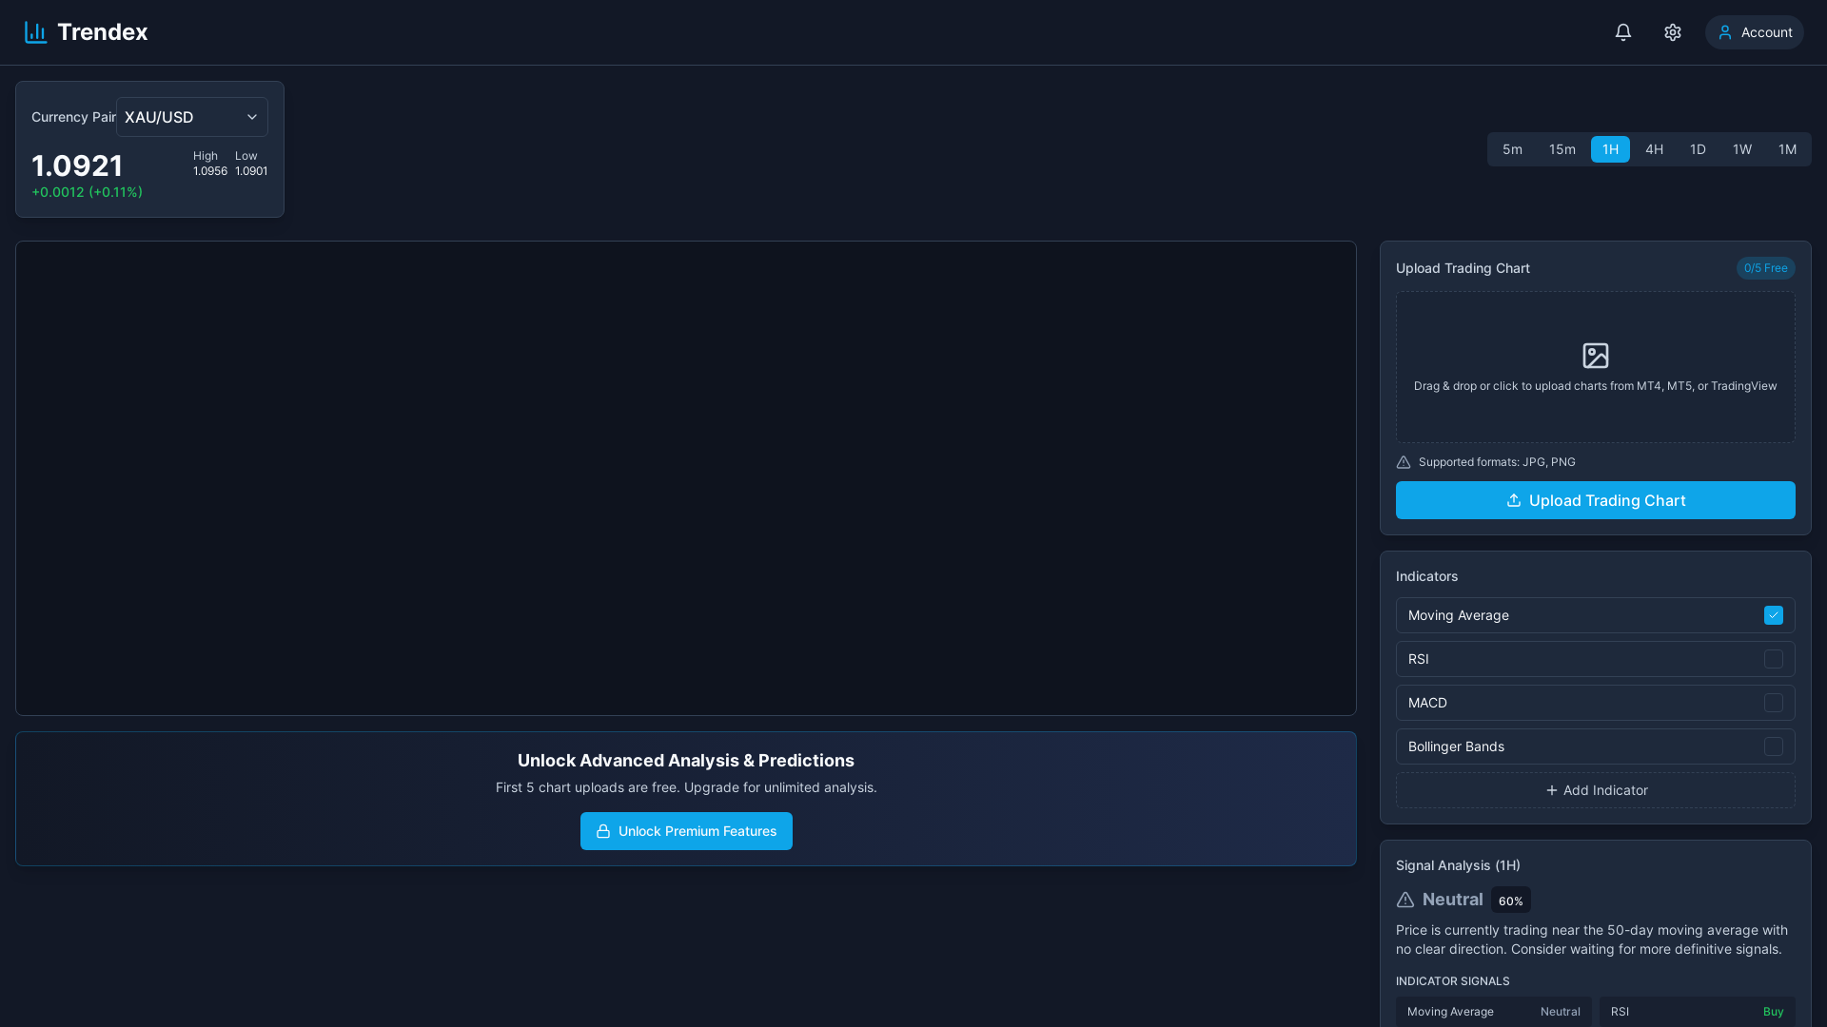Screen dimensions: 1827x1027
Task: Open the XAU/USD currency pair dropdown
Action: (190, 117)
